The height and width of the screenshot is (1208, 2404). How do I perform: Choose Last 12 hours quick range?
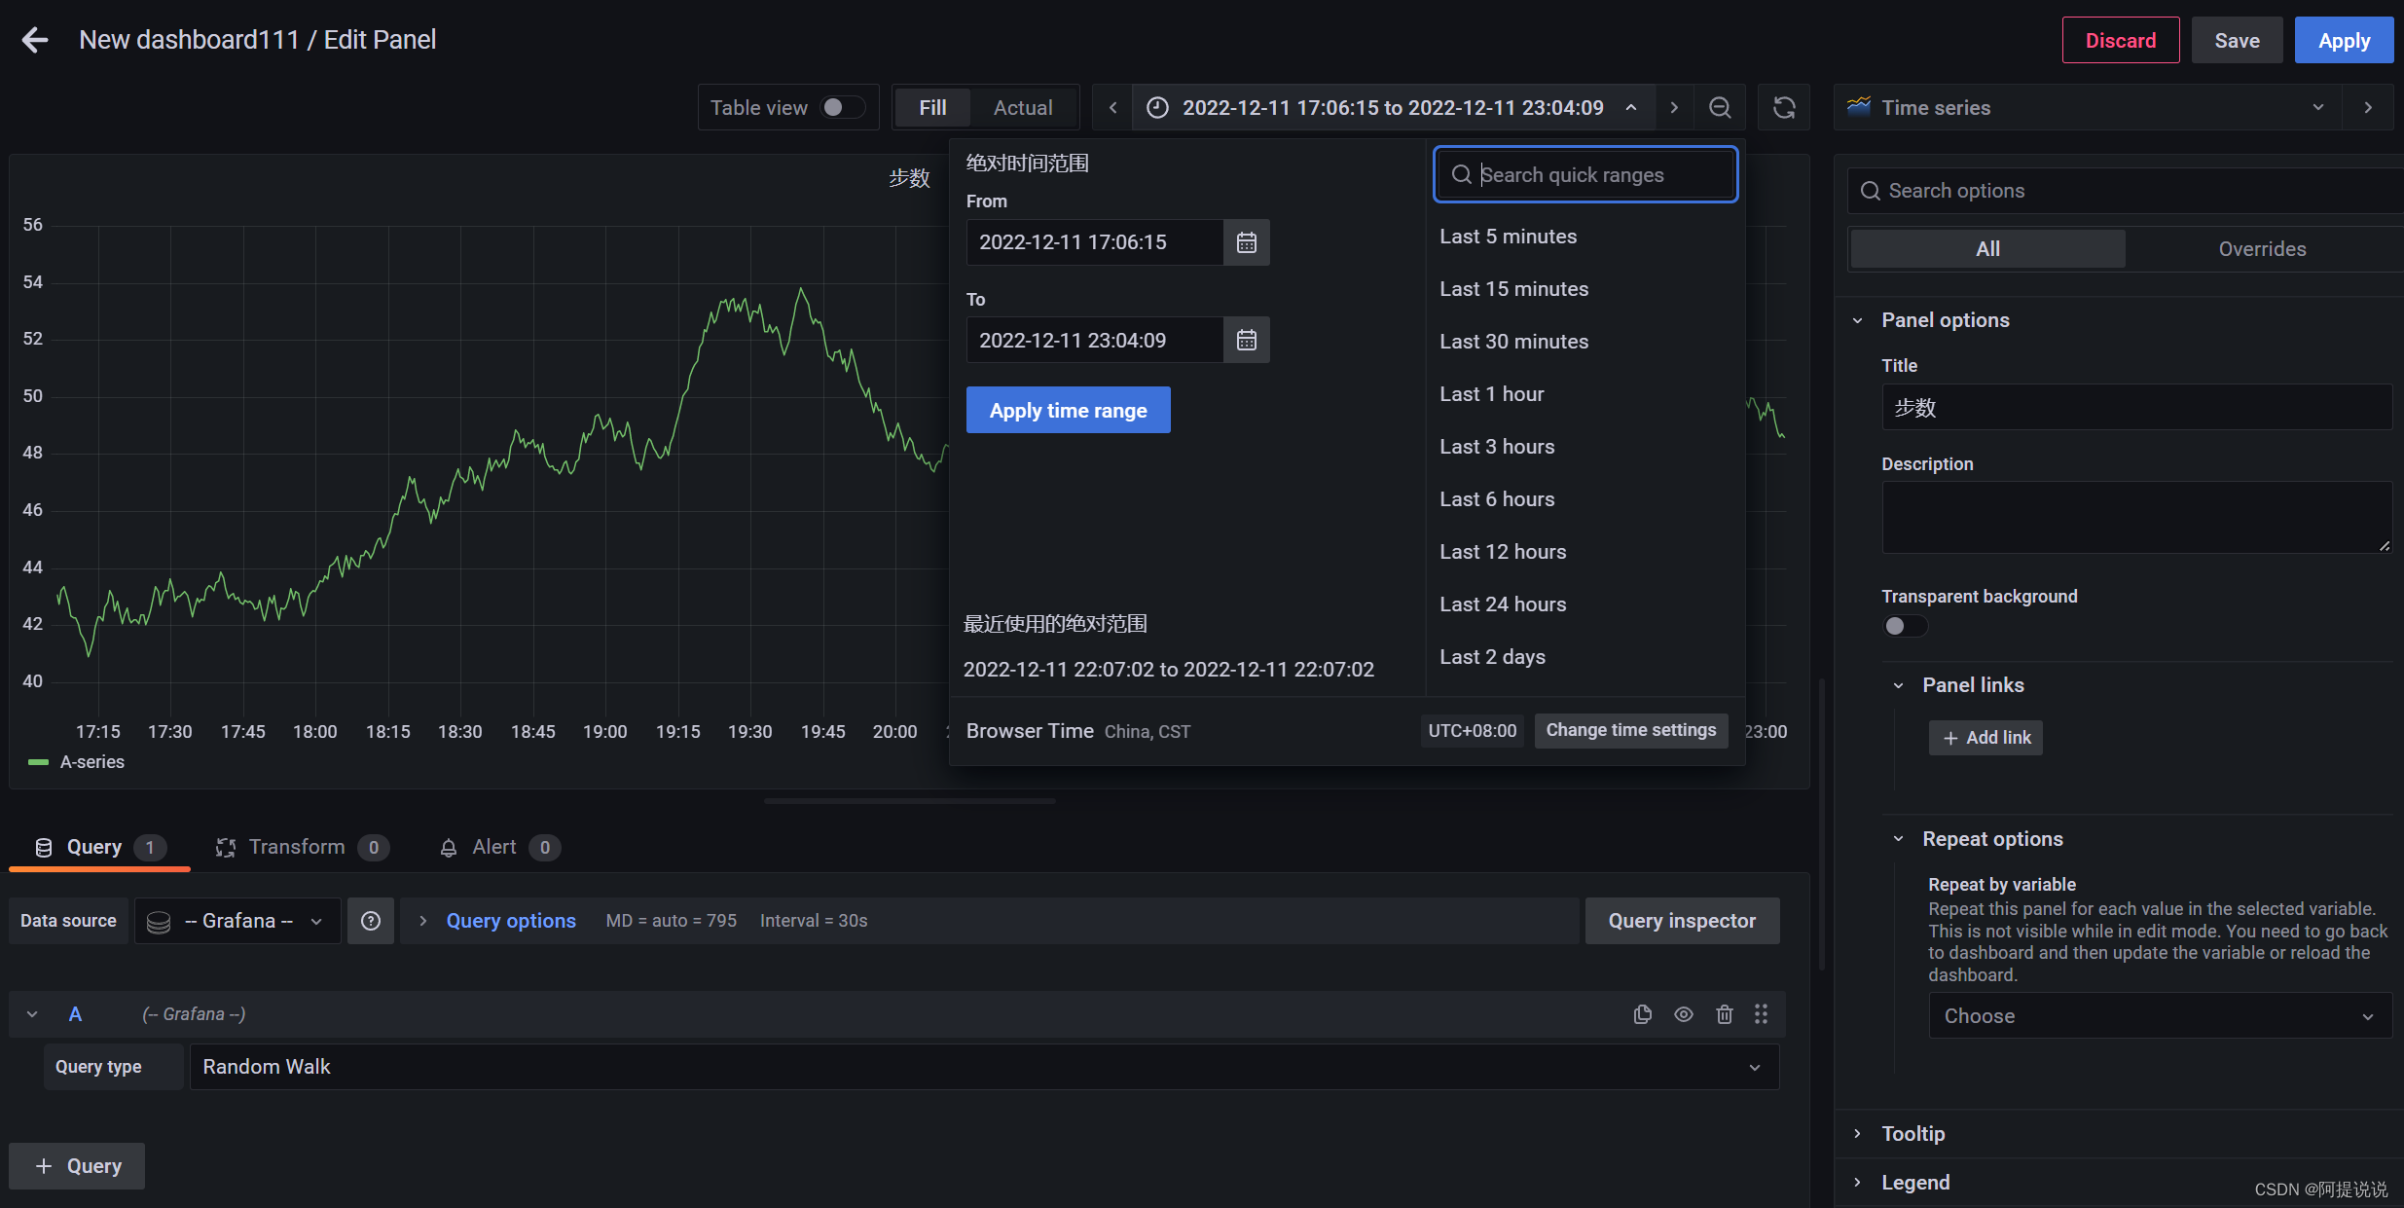point(1503,552)
